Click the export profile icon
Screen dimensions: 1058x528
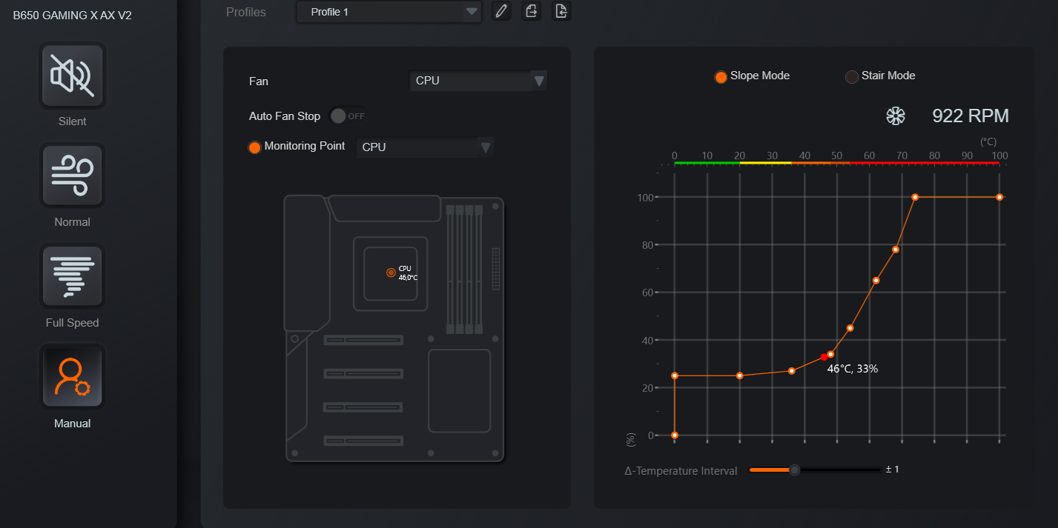(x=531, y=11)
